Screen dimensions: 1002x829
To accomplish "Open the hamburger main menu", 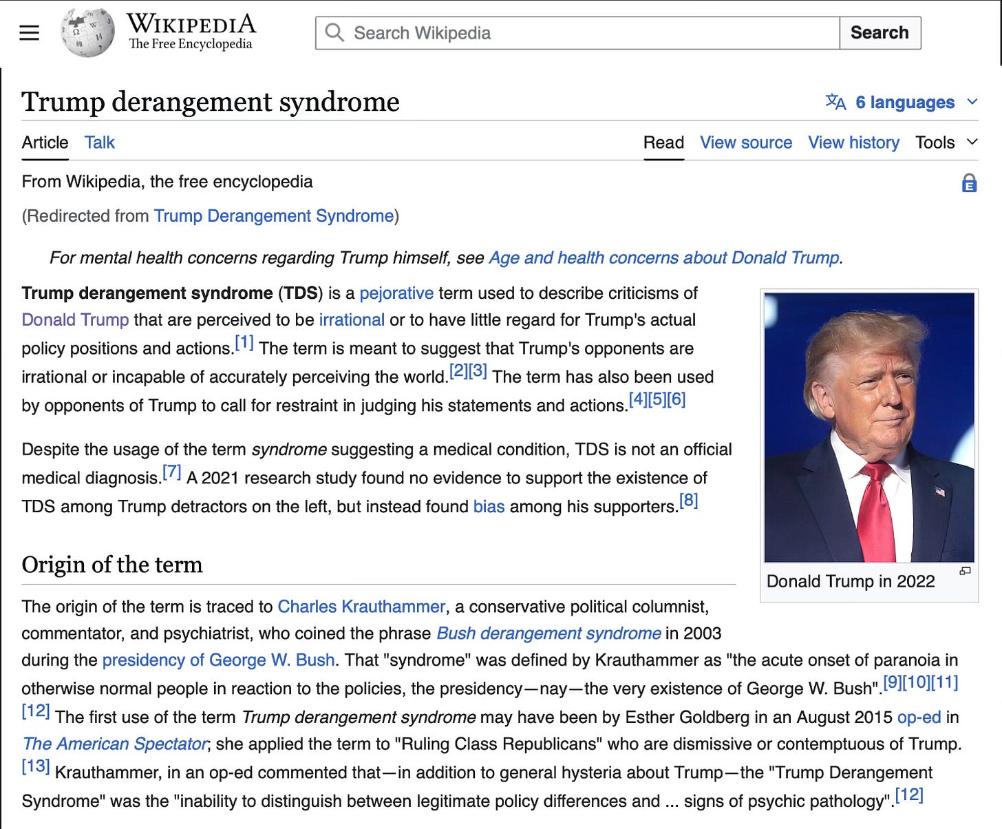I will 29,33.
